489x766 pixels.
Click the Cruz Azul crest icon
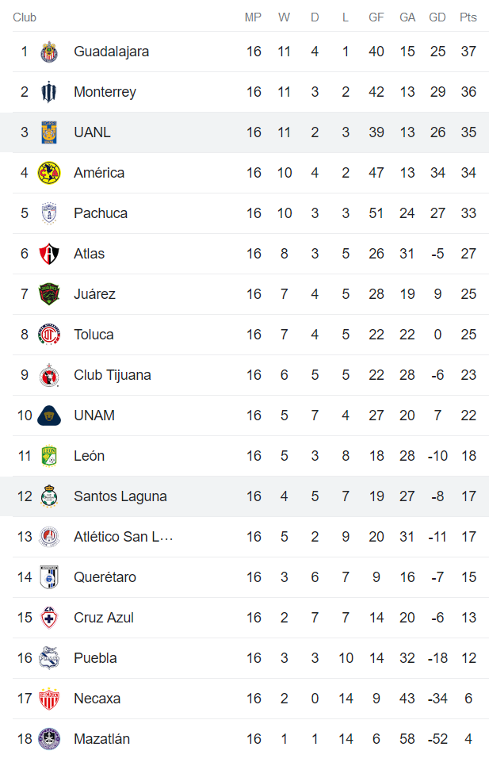point(49,618)
